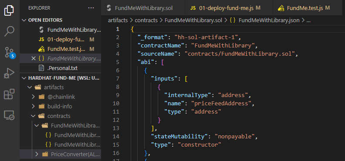Switch to 01-deploy-fund-me.js tab
This screenshot has height=161, width=345.
pyautogui.click(x=229, y=8)
